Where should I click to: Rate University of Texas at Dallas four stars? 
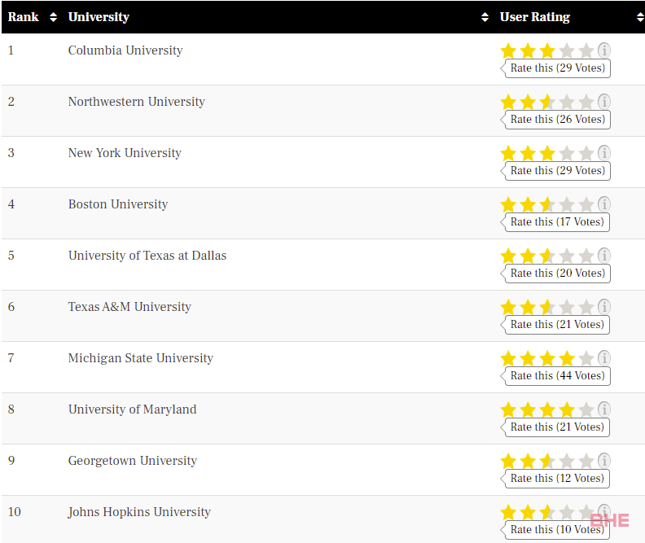pos(567,256)
